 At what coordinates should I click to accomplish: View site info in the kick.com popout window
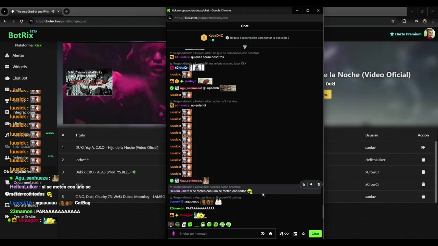tap(170, 18)
